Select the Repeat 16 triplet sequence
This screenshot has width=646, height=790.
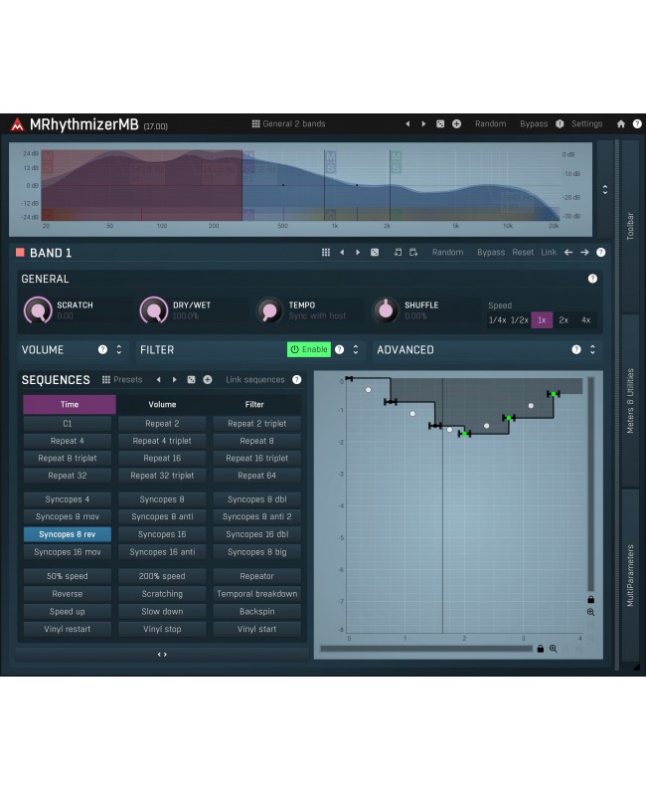[257, 459]
